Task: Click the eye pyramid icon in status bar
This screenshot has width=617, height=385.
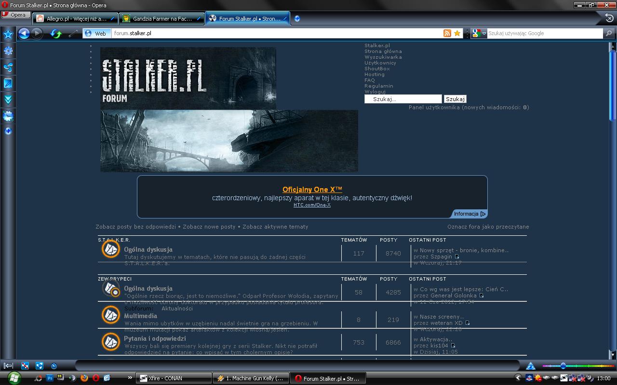Action: click(x=530, y=366)
